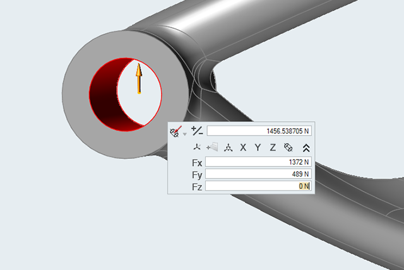Click the first triad orientation icon
Viewport: 404px width, 270px height.
(197, 148)
